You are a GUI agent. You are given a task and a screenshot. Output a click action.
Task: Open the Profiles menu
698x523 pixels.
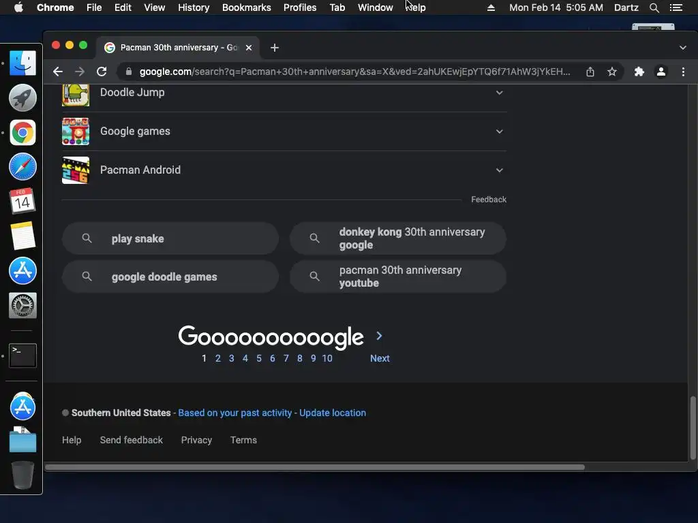click(x=300, y=7)
